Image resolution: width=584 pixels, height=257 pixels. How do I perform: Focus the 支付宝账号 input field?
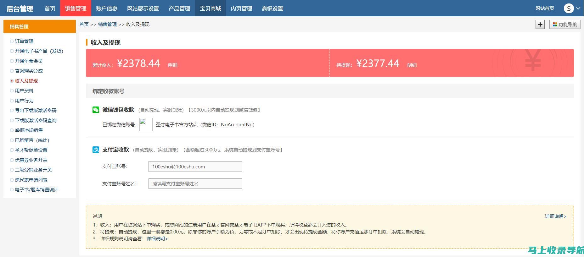(195, 167)
